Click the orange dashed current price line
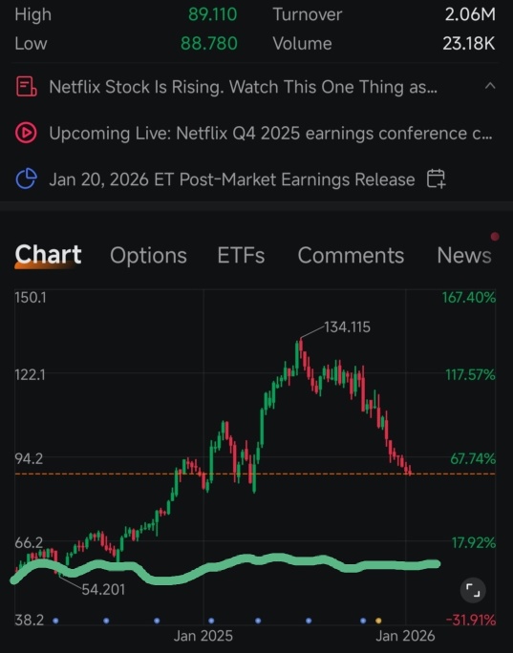Image resolution: width=513 pixels, height=653 pixels. click(255, 474)
